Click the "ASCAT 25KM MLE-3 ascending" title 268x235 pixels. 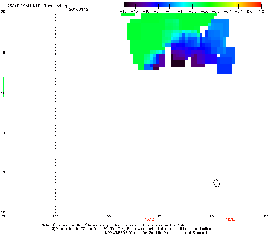(x=37, y=6)
